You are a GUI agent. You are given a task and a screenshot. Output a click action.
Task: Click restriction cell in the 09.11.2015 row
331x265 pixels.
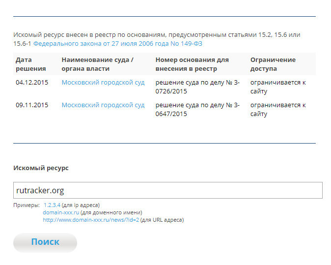278,110
